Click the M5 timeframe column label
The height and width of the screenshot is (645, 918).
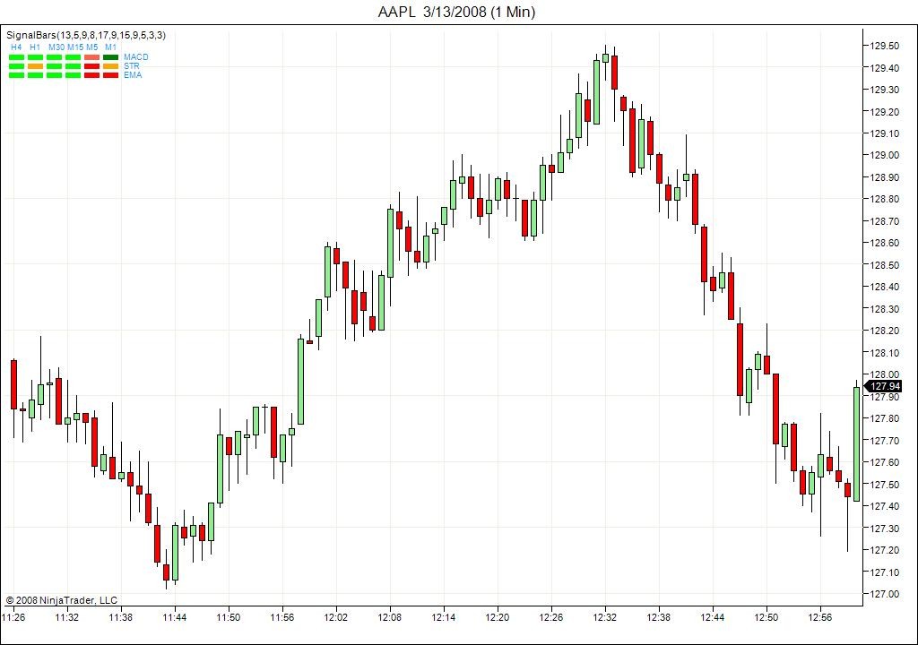[92, 47]
